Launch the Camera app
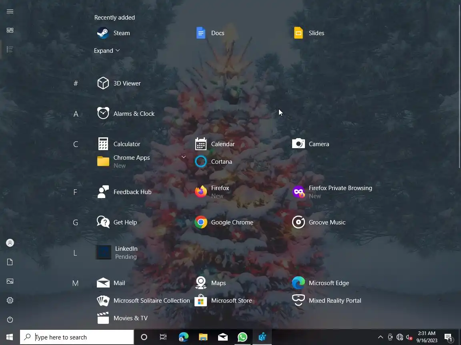Image resolution: width=461 pixels, height=345 pixels. click(311, 144)
